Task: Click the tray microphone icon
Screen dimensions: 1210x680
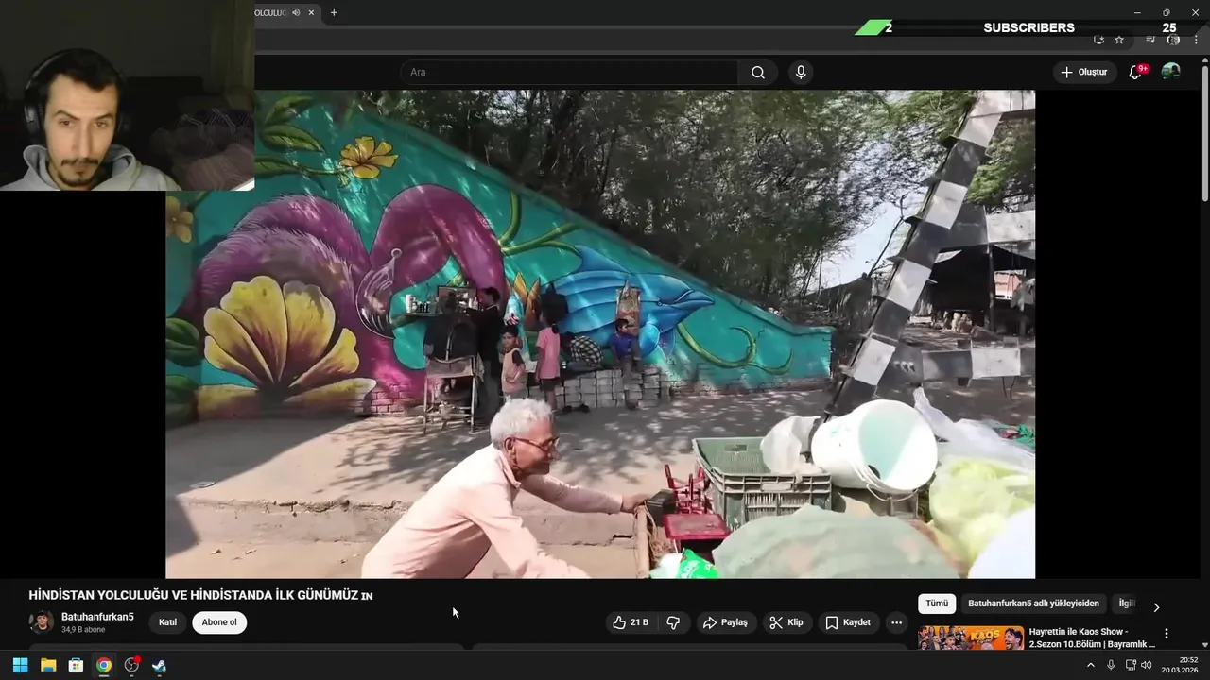Action: (1111, 665)
